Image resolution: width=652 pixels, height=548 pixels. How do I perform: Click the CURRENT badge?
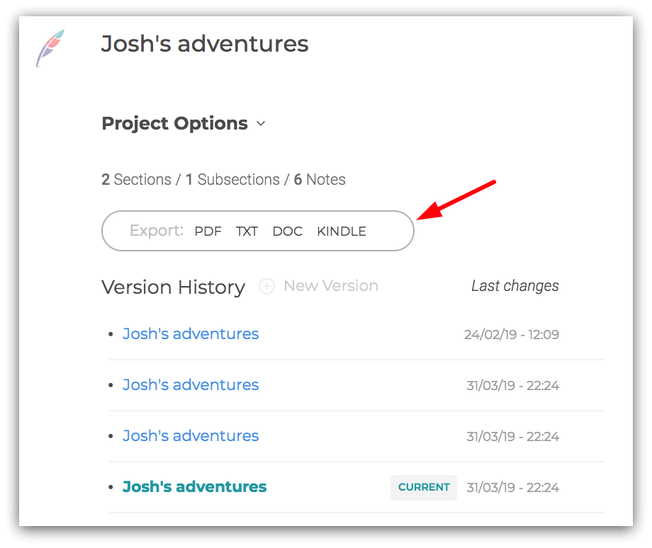coord(424,487)
